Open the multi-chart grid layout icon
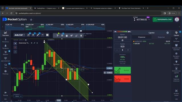The height and width of the screenshot is (102, 182). 47,35
